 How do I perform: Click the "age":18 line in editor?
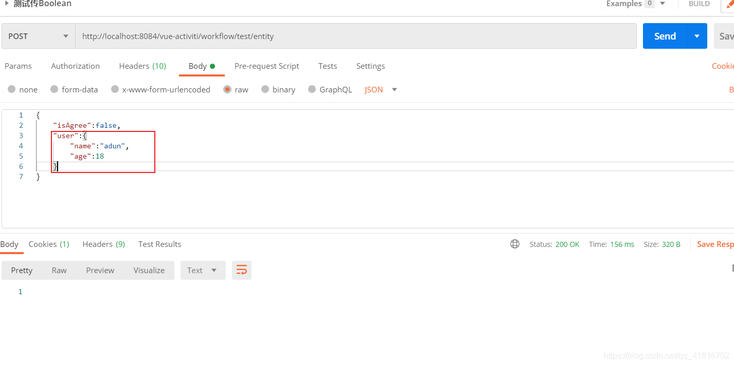point(87,156)
